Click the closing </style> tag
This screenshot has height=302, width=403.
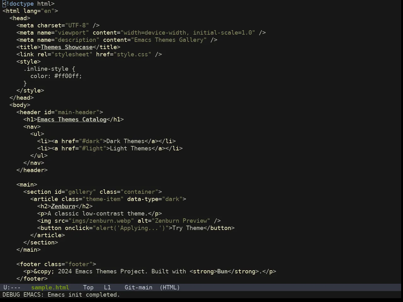30,91
